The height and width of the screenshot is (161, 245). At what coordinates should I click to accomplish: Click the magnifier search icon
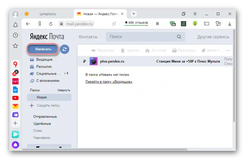(179, 37)
